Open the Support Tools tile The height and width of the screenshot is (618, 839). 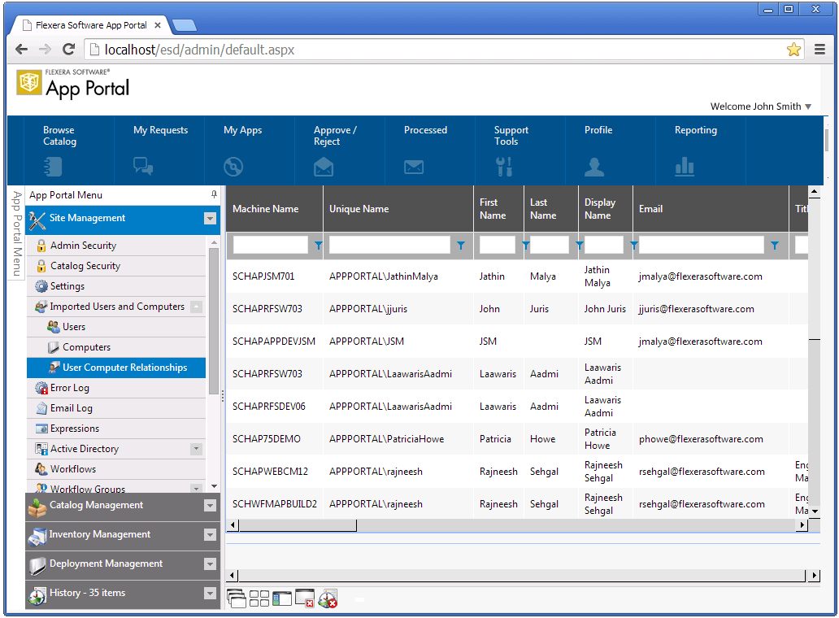click(520, 150)
